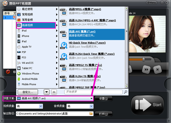Click the Tablet PC icon

tap(19, 68)
